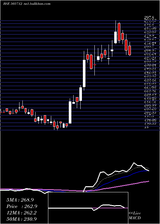Click the 194.06 price axis label
The width and height of the screenshot is (160, 224).
[x=150, y=120]
